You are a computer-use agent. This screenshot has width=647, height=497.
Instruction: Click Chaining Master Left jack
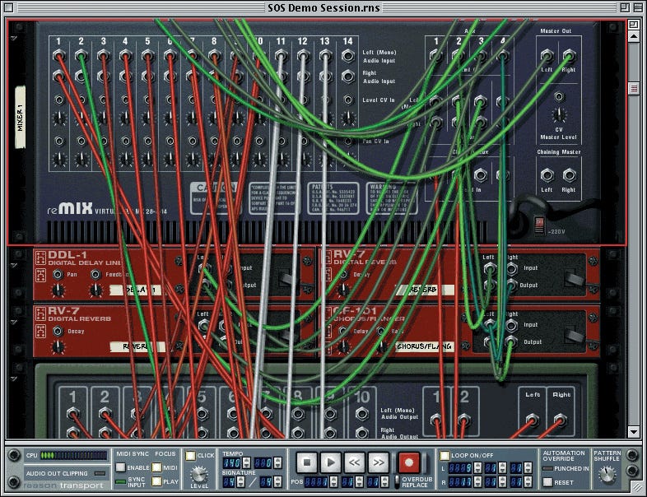click(x=547, y=176)
